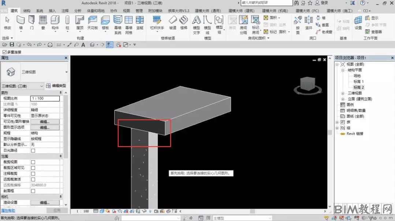Switch to the 注释 ribbon tab

pos(65,11)
